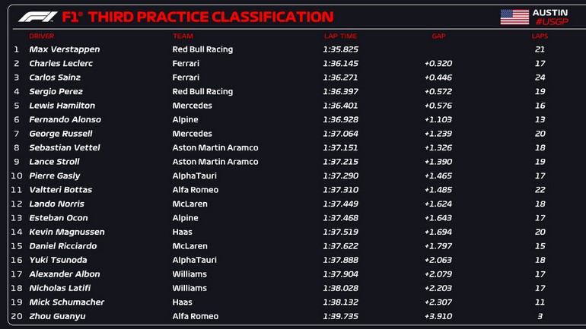
Task: Select the #USGP hashtag
Action: pos(549,23)
